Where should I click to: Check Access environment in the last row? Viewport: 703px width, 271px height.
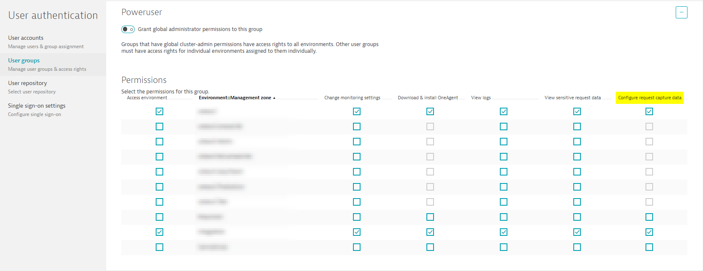(159, 247)
